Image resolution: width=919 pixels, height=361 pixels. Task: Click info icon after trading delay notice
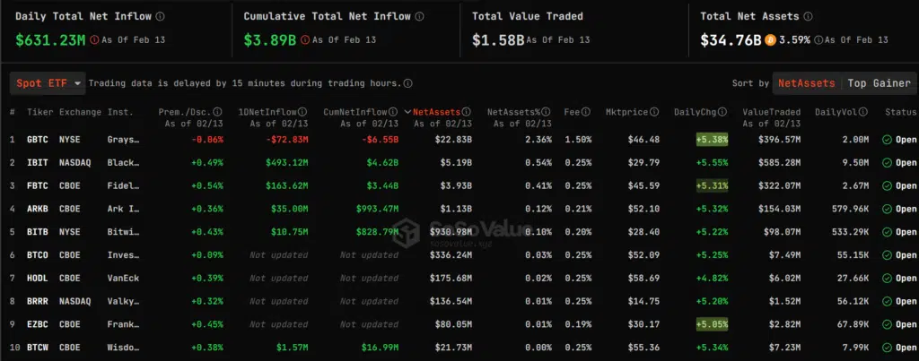pyautogui.click(x=408, y=83)
